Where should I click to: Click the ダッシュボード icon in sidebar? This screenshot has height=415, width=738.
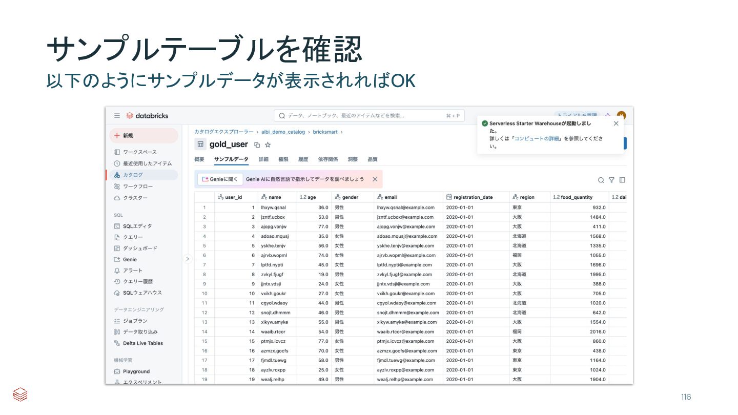click(x=117, y=248)
